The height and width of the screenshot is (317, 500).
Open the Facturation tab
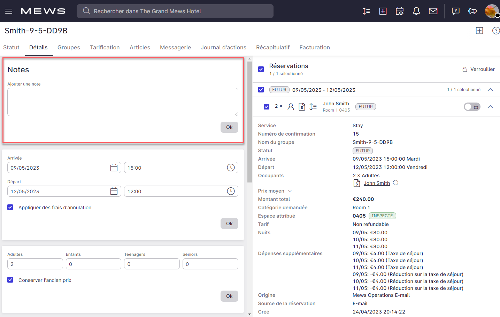coord(314,47)
